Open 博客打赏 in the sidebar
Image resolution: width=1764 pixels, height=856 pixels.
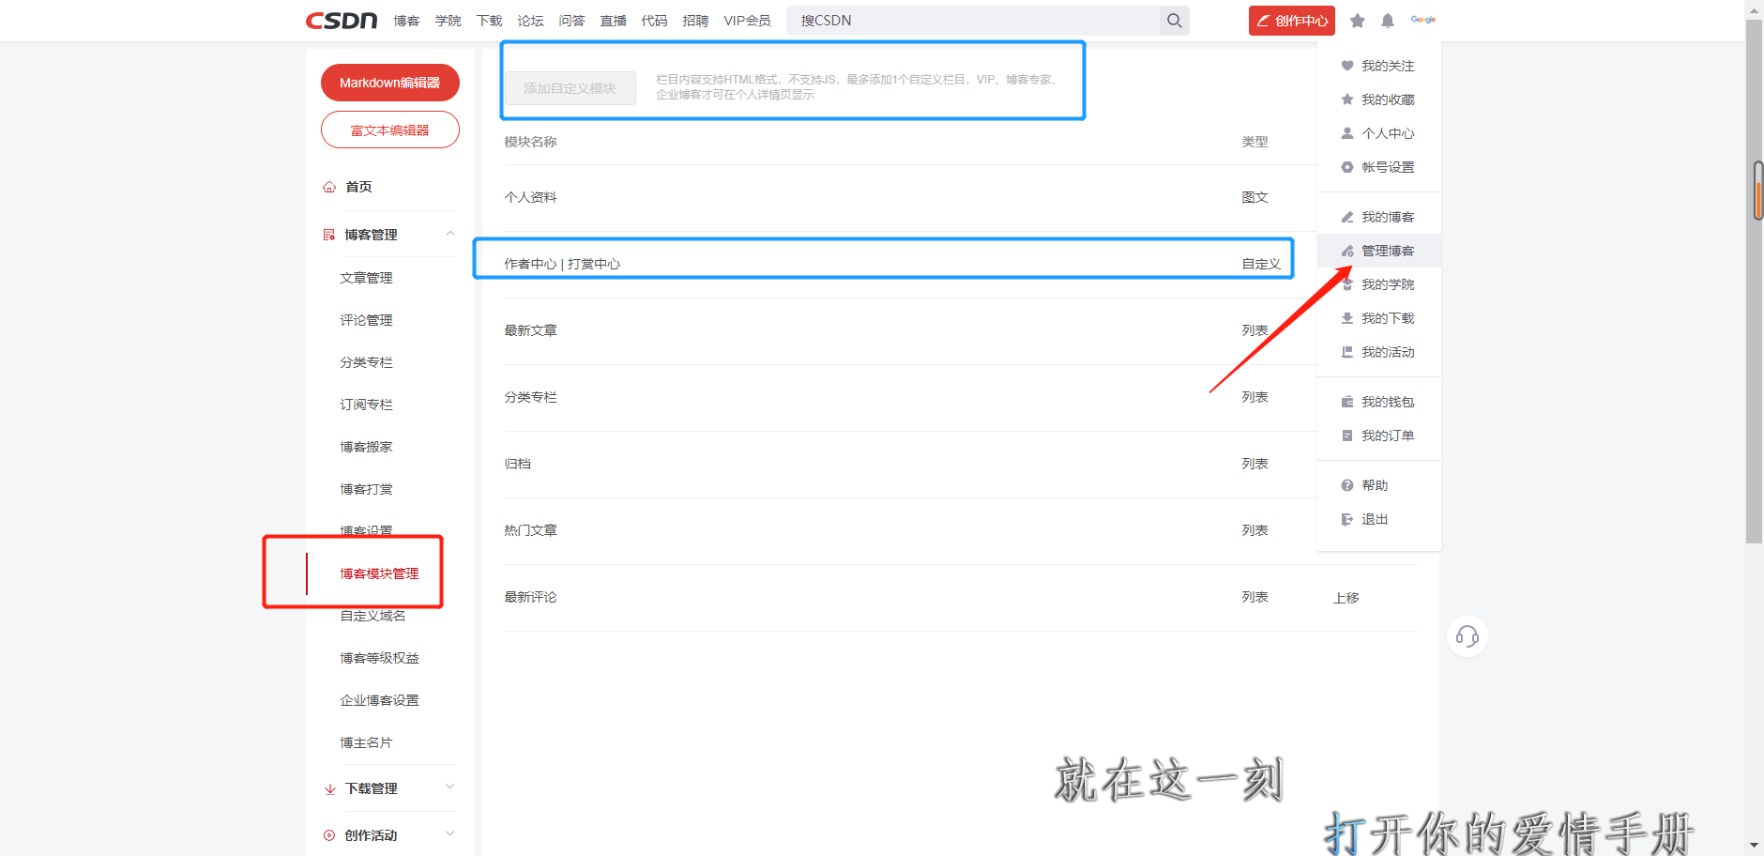[366, 489]
